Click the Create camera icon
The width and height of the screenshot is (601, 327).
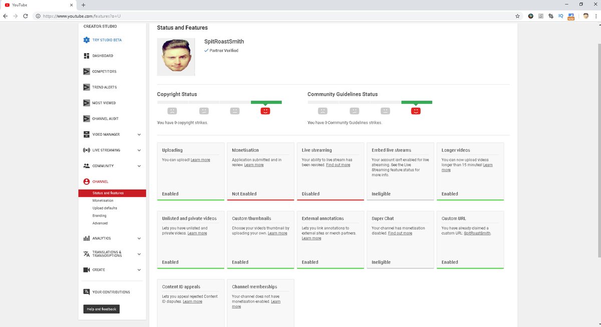pyautogui.click(x=87, y=270)
